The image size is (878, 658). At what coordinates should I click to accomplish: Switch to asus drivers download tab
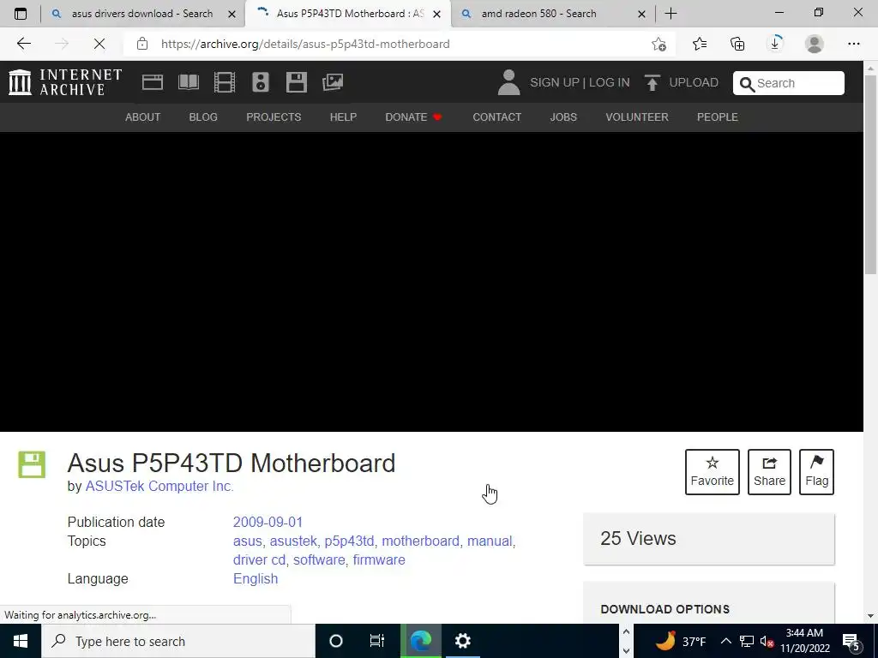(142, 14)
